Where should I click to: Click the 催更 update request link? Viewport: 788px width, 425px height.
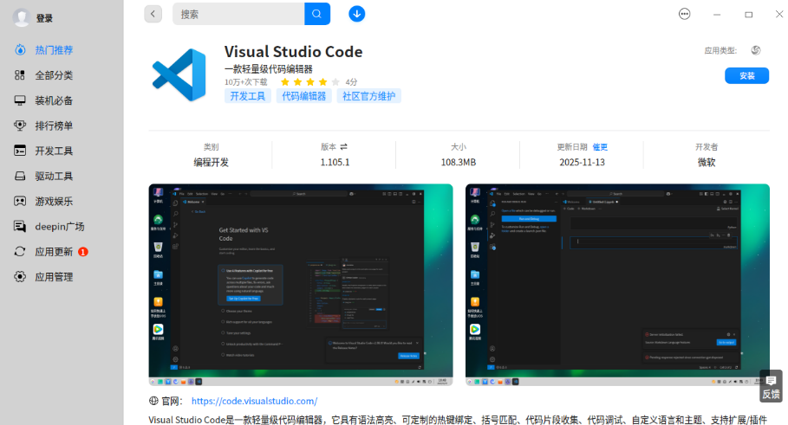(x=600, y=147)
